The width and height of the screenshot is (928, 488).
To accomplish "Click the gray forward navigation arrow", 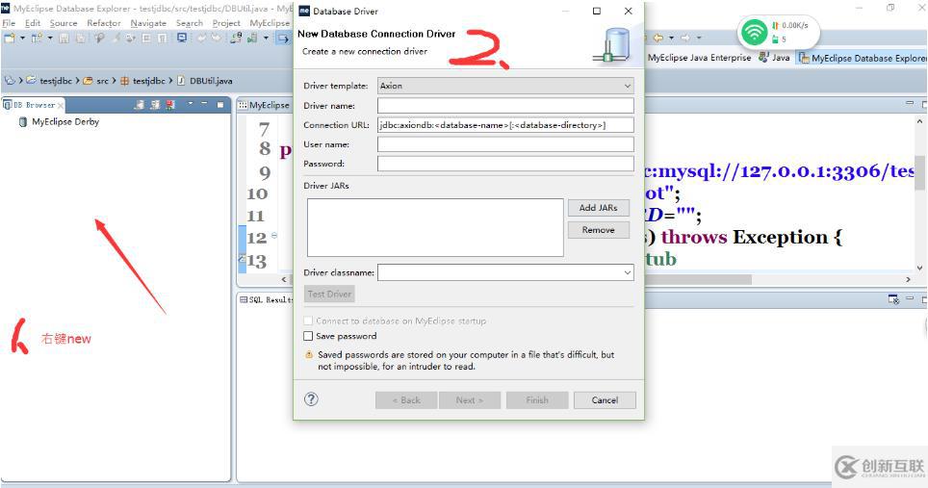I will tap(684, 38).
